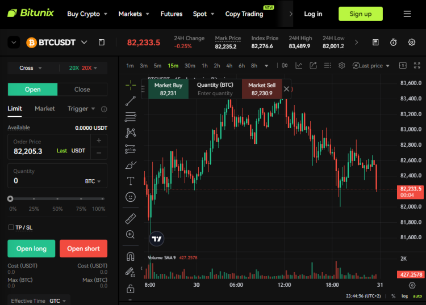
Task: Switch to the Market order tab
Action: 45,108
